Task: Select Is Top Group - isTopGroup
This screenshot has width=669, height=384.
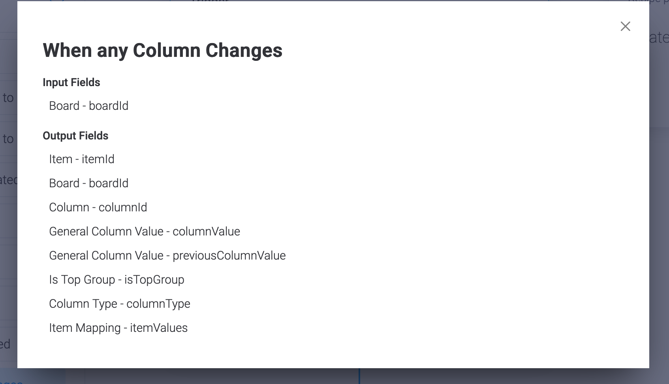Action: point(117,279)
